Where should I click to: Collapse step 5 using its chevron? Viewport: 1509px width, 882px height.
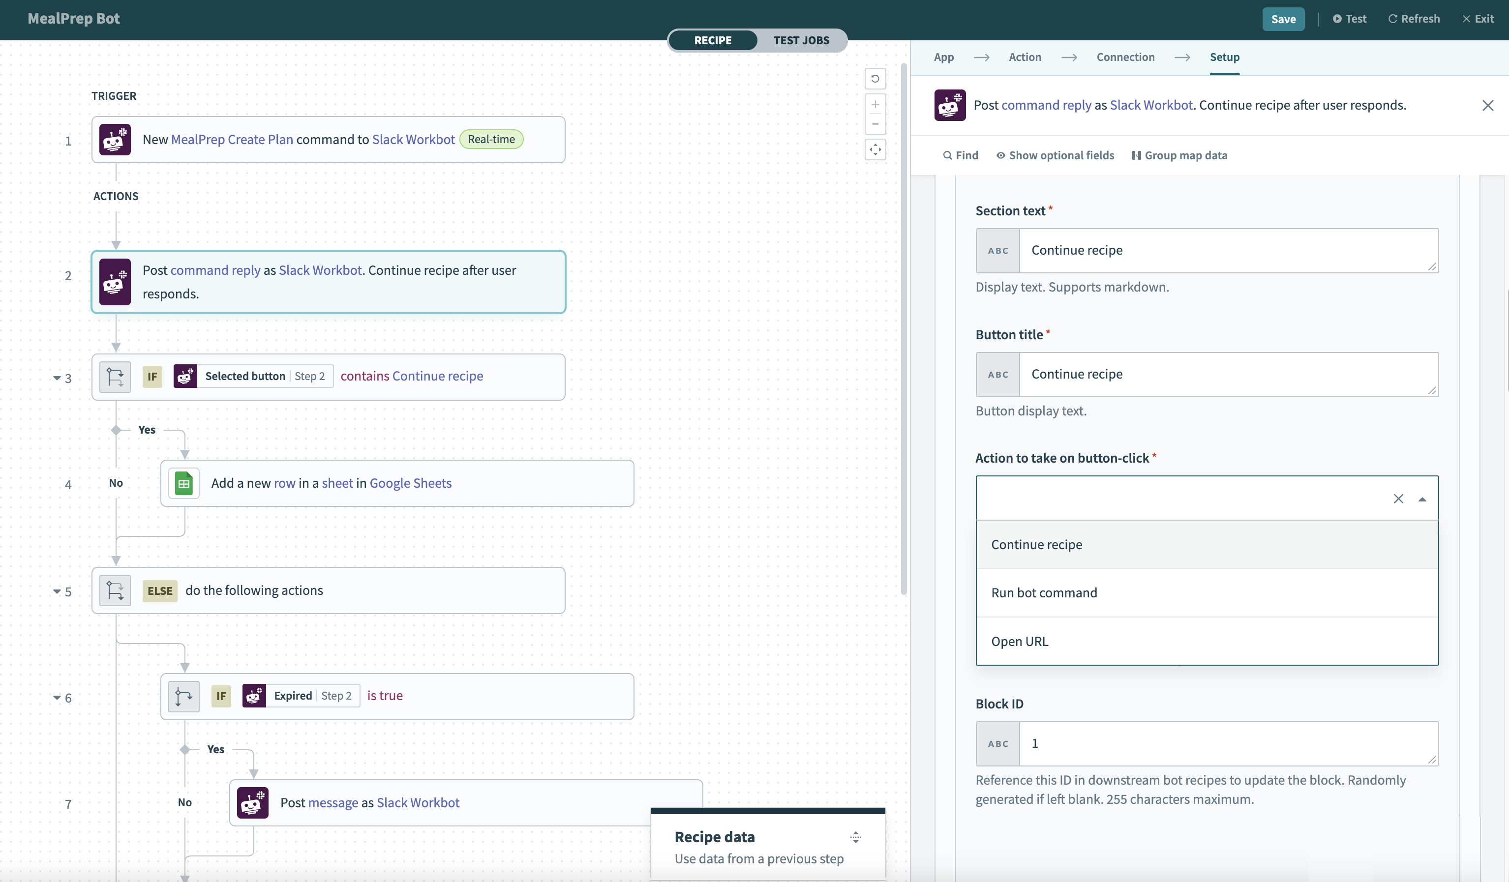pos(57,592)
